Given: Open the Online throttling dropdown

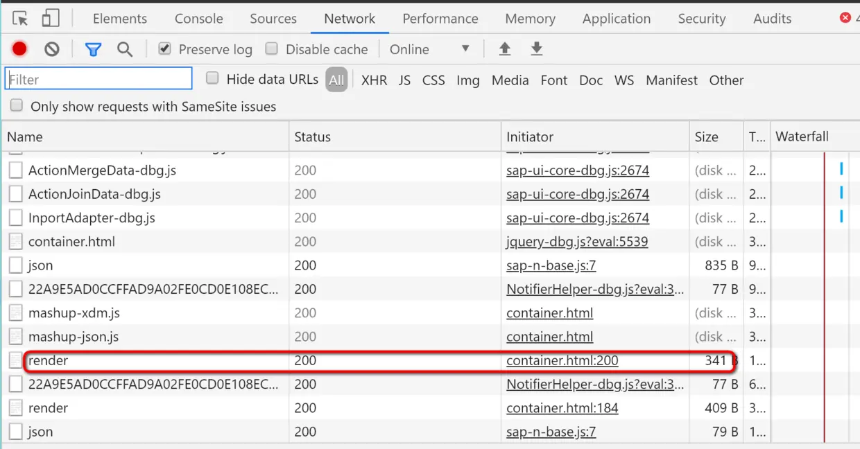Looking at the screenshot, I should pos(430,49).
